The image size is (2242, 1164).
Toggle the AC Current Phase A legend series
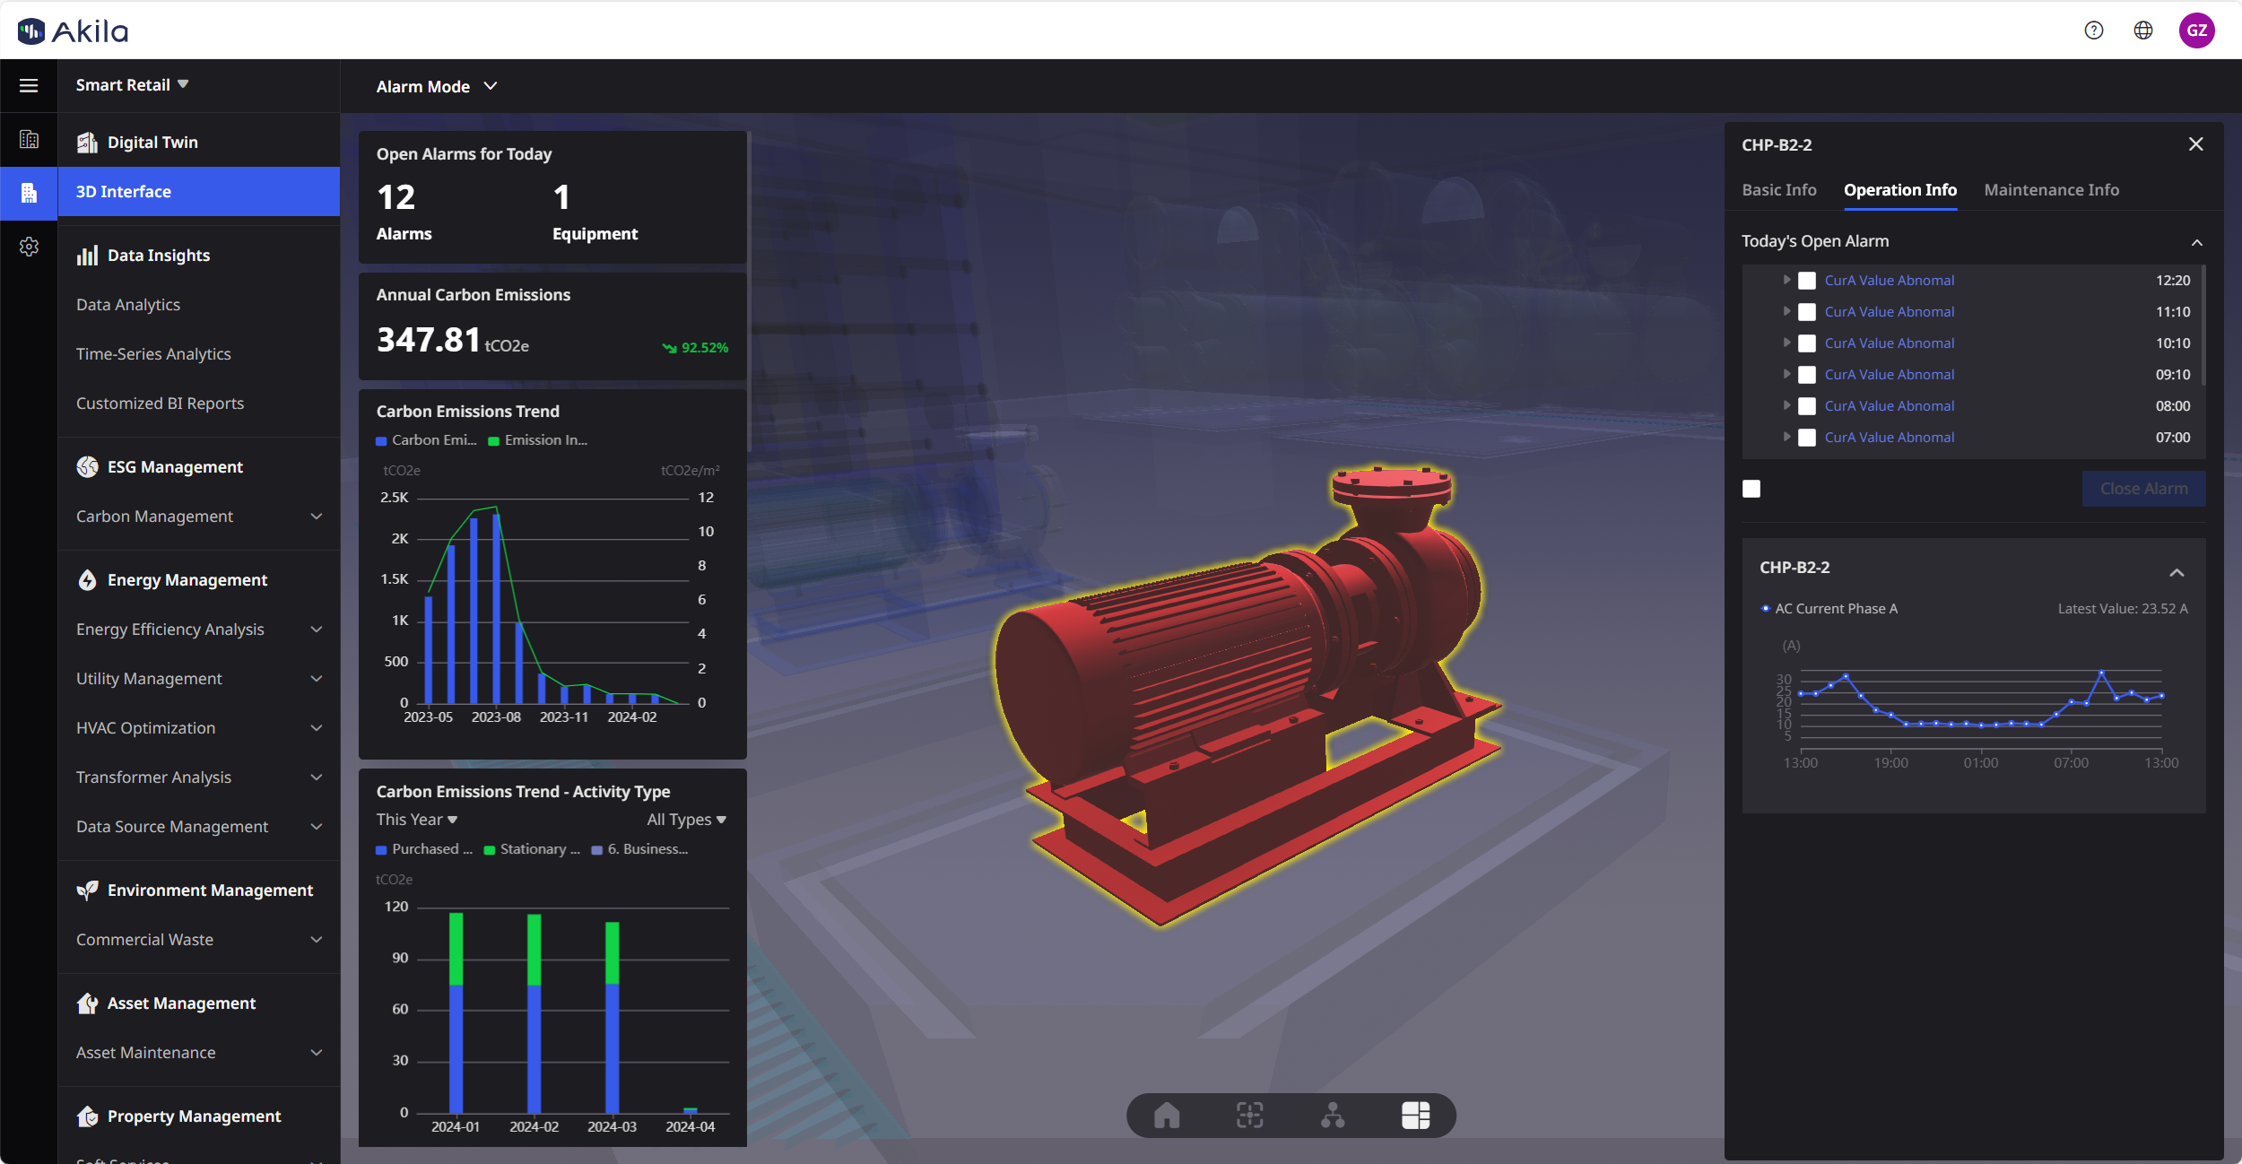coord(1829,609)
